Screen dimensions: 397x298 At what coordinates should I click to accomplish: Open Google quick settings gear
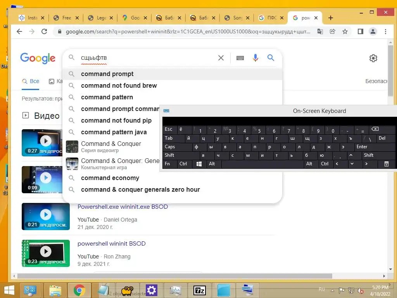pyautogui.click(x=373, y=58)
